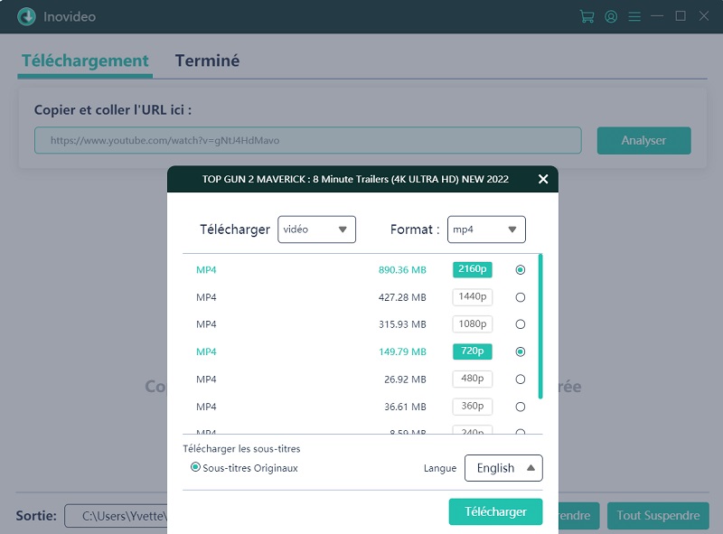Click the MP4 label in the 1080p row
The height and width of the screenshot is (534, 723).
pyautogui.click(x=206, y=324)
